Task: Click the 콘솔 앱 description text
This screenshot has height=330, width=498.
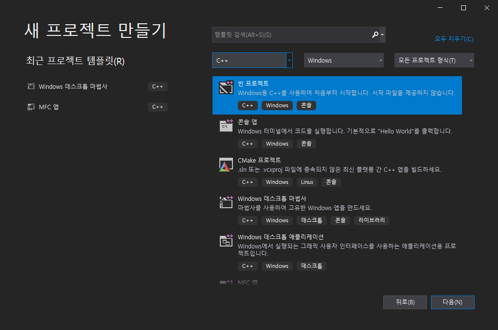Action: 345,131
